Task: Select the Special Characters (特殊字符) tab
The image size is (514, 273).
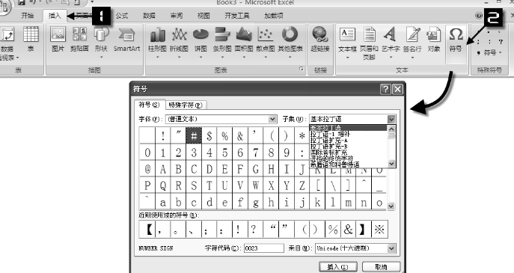Action: pyautogui.click(x=186, y=105)
